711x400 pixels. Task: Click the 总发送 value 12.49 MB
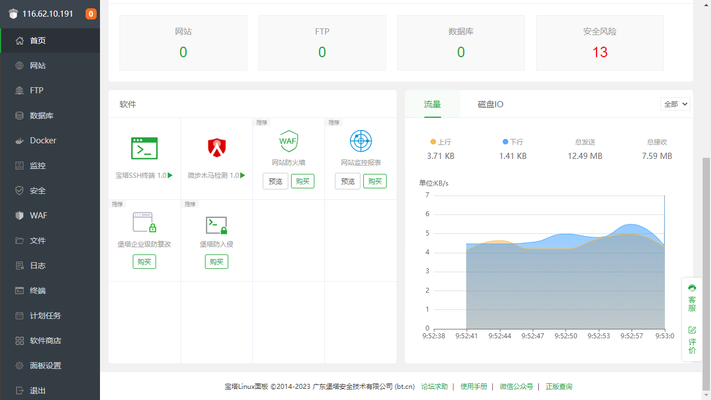tap(585, 156)
